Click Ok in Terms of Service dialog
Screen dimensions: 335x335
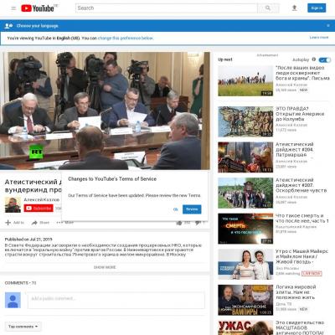(176, 209)
